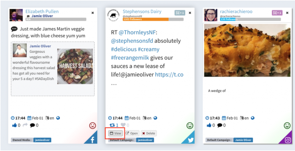Click the grey +1 badge on Stephensons Dairy card
Image resolution: width=295 pixels, height=151 pixels.
click(x=180, y=13)
